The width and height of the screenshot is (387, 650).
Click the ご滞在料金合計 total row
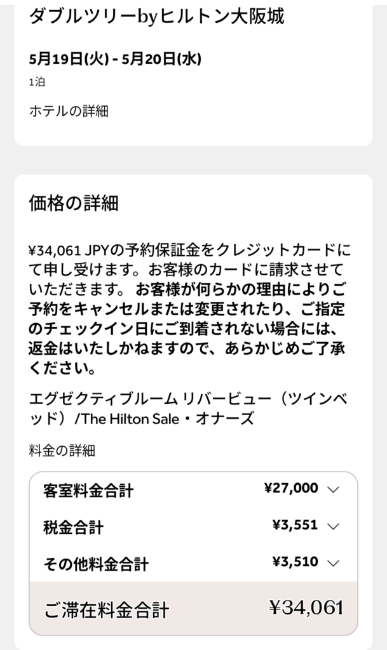pyautogui.click(x=193, y=608)
